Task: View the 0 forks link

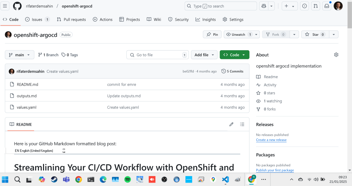Action: (x=270, y=109)
